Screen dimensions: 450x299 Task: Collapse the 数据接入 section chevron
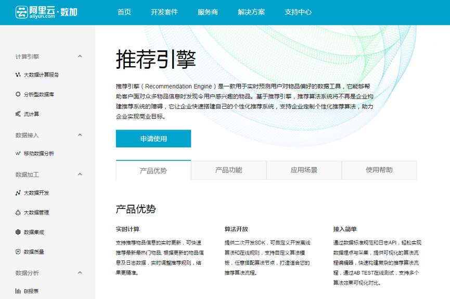[80, 135]
